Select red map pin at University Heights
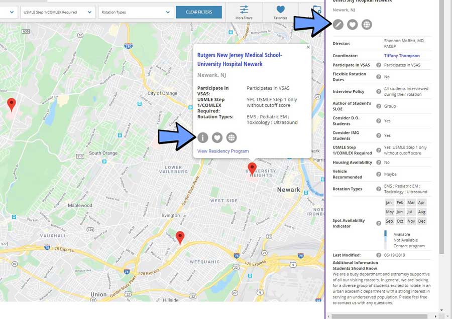The image size is (452, 319). pyautogui.click(x=252, y=169)
